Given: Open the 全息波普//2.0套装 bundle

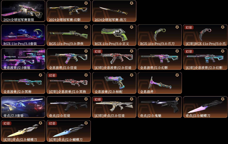Looking at the screenshot, I should click(x=23, y=59).
